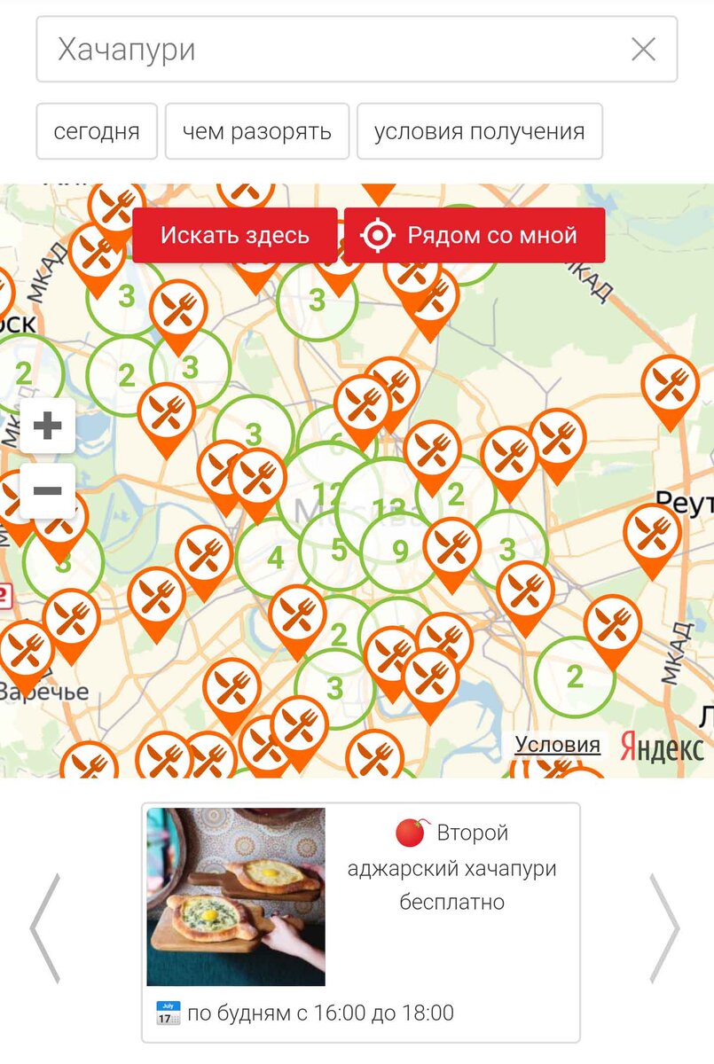Screen dimensions: 714x1064
Task: Show next offer with right chevron
Action: pos(665,927)
